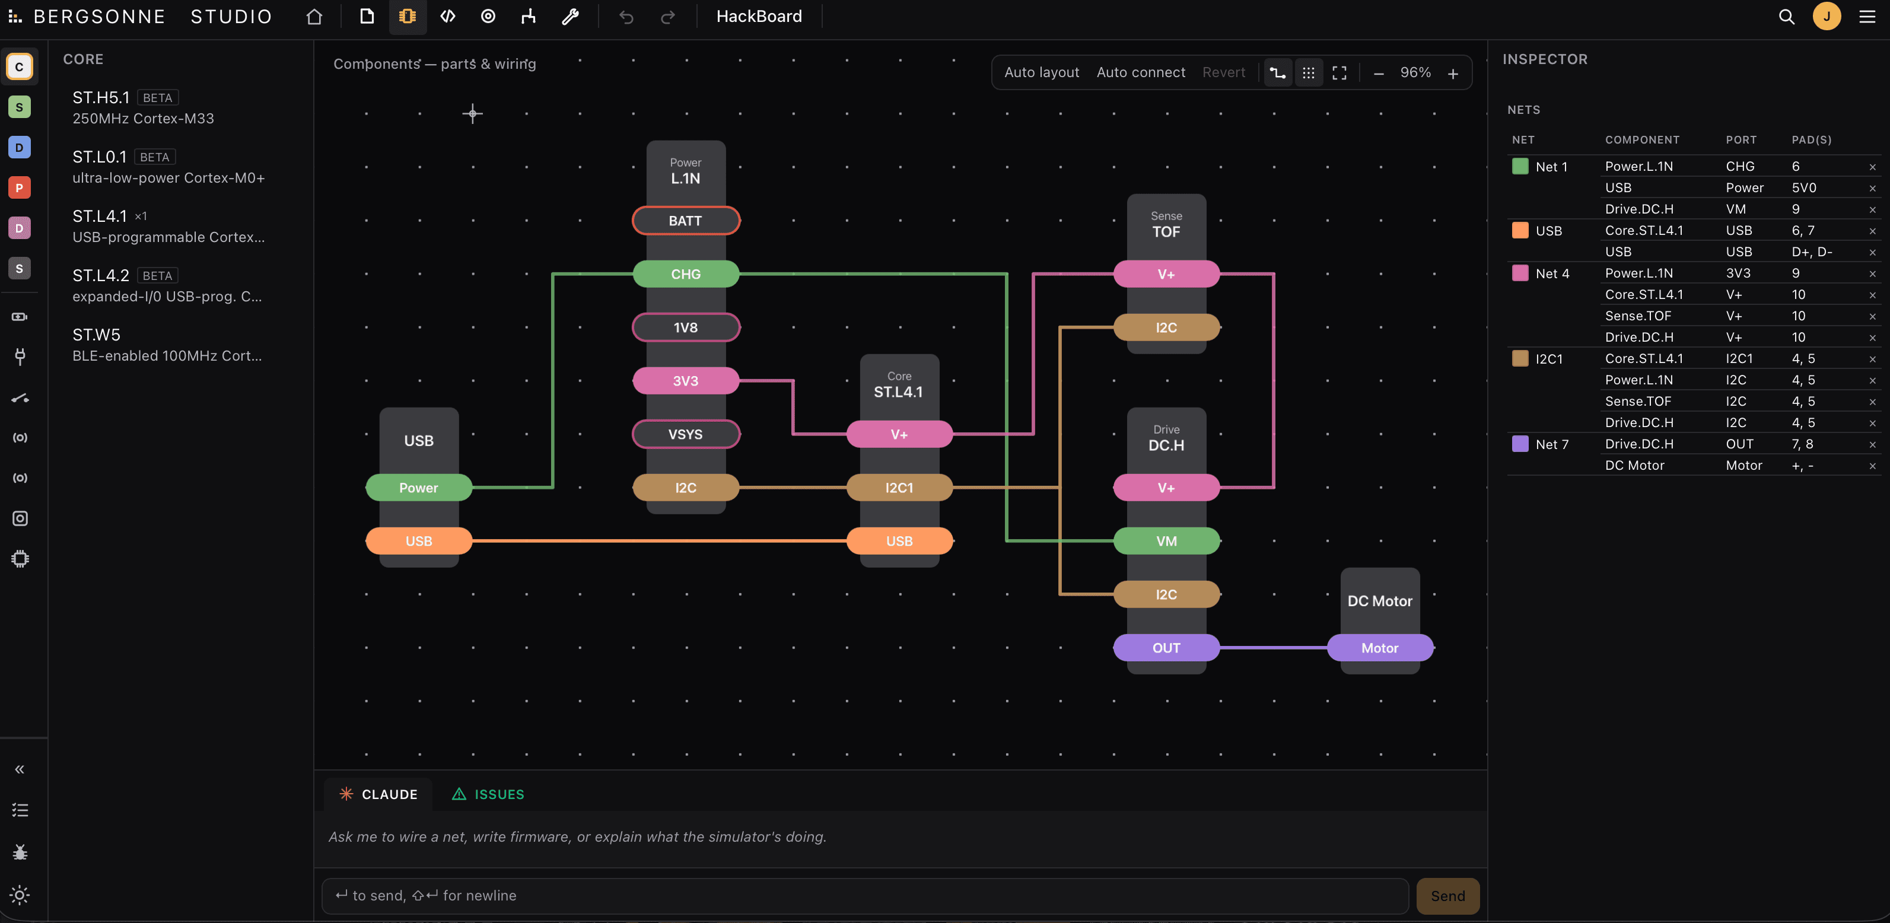Open the battery category in sidebar
1890x923 pixels.
pyautogui.click(x=20, y=317)
